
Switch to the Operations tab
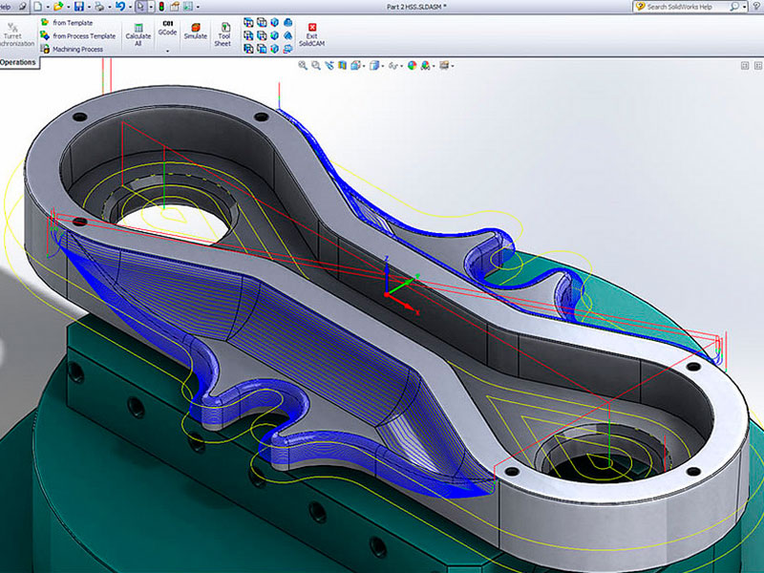[x=18, y=62]
